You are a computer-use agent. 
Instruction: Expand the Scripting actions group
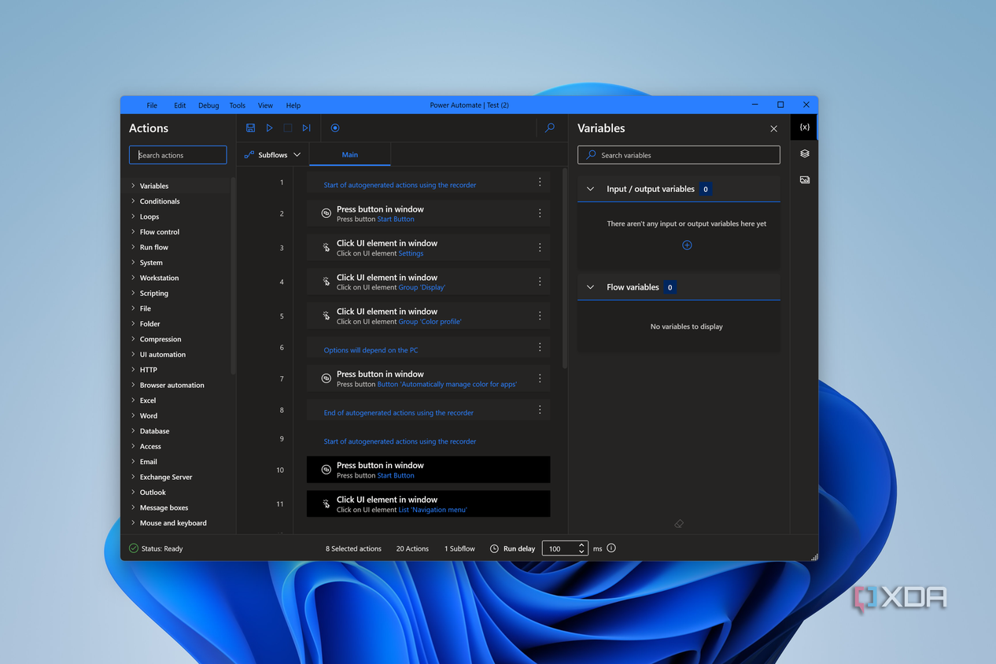pyautogui.click(x=133, y=293)
